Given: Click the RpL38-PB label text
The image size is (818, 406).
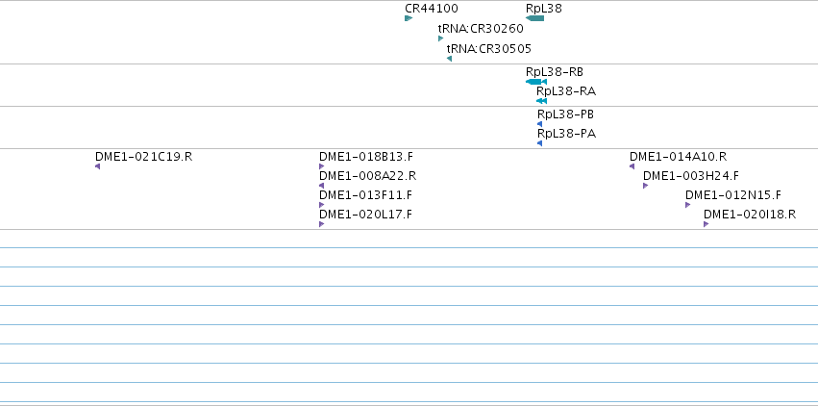Looking at the screenshot, I should 565,114.
